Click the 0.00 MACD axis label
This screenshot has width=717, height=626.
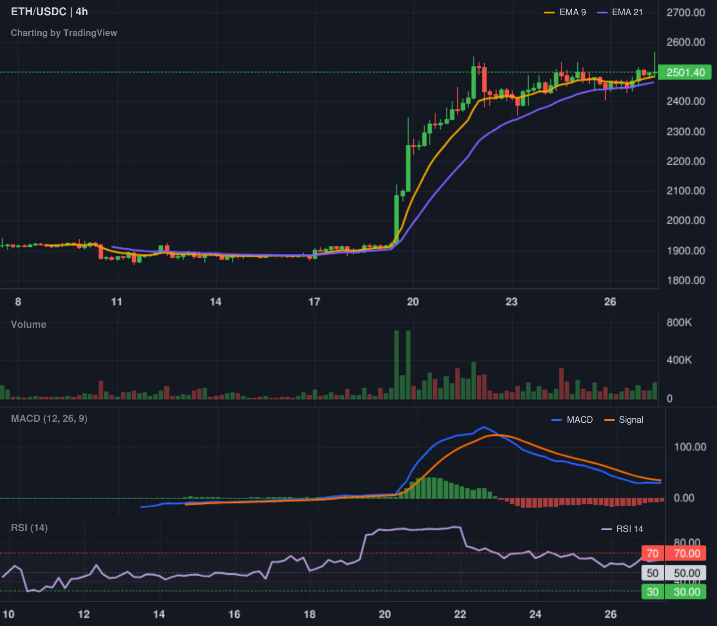(x=684, y=498)
